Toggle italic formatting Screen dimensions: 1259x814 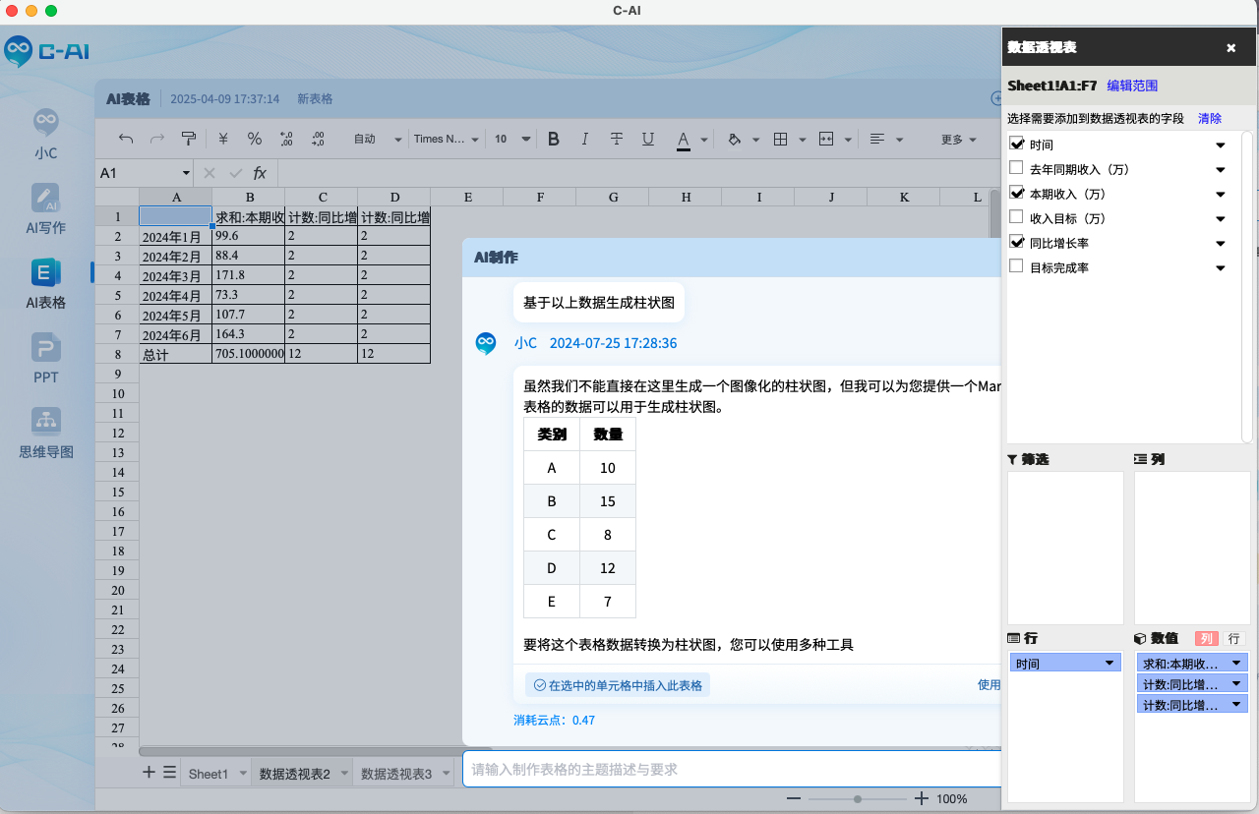click(585, 139)
